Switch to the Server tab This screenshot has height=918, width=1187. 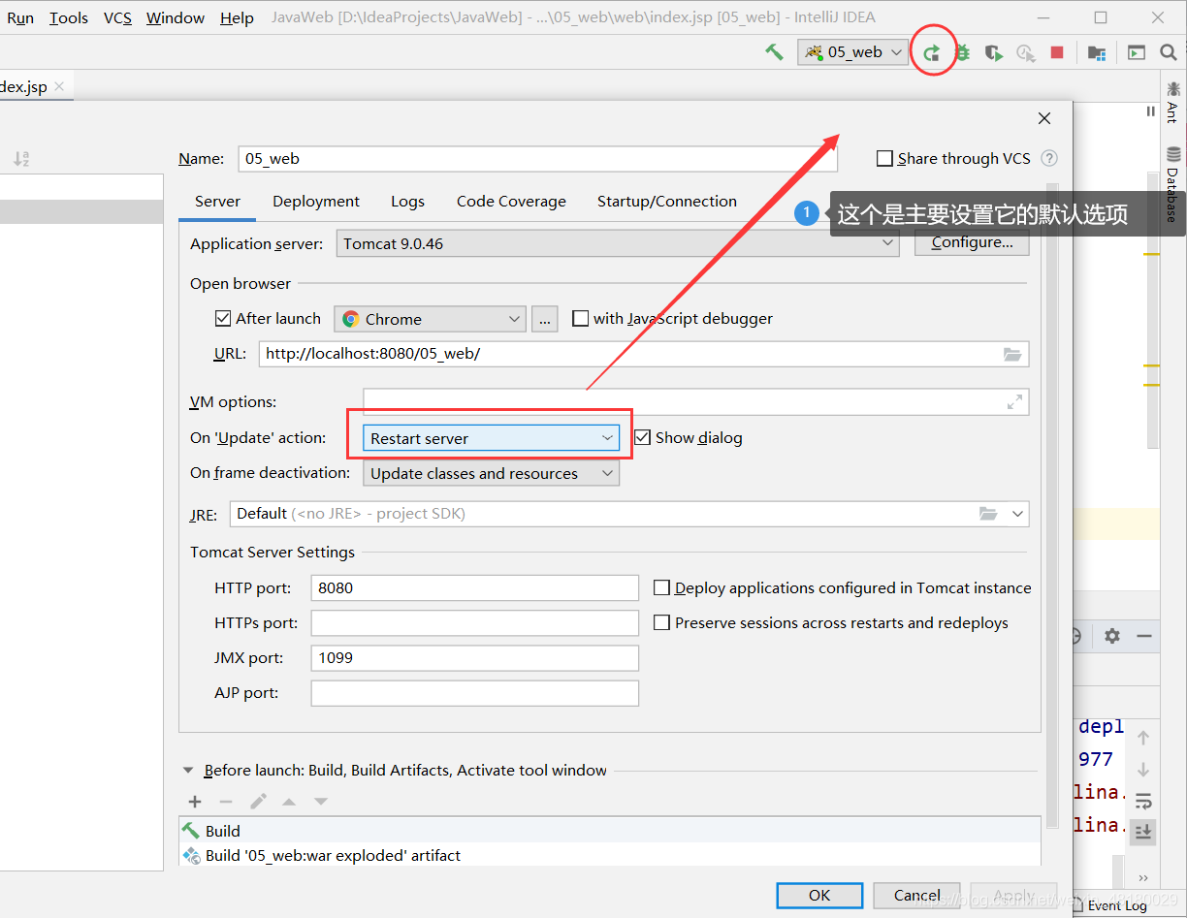point(217,201)
